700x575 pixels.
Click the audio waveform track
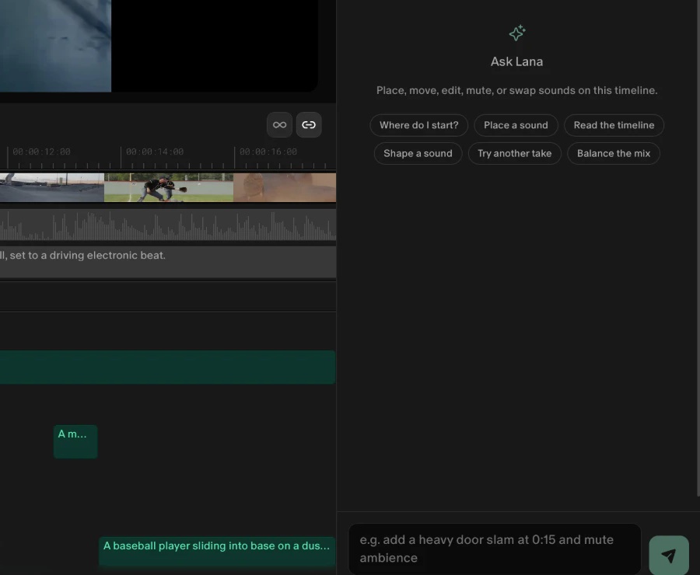[x=168, y=225]
